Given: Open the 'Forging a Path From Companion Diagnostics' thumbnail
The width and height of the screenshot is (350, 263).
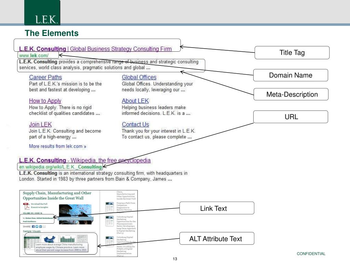Looking at the screenshot, I should (110, 207).
